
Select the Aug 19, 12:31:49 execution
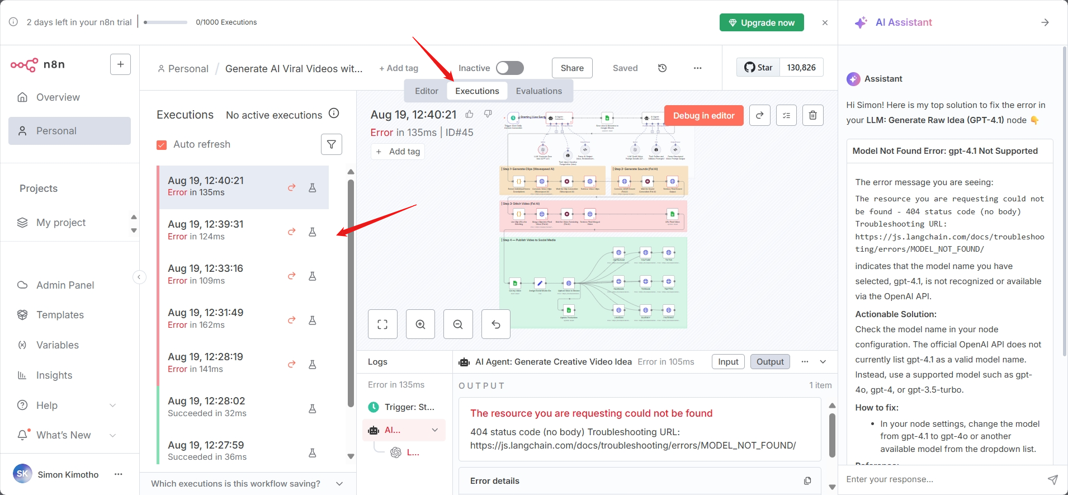pyautogui.click(x=243, y=319)
